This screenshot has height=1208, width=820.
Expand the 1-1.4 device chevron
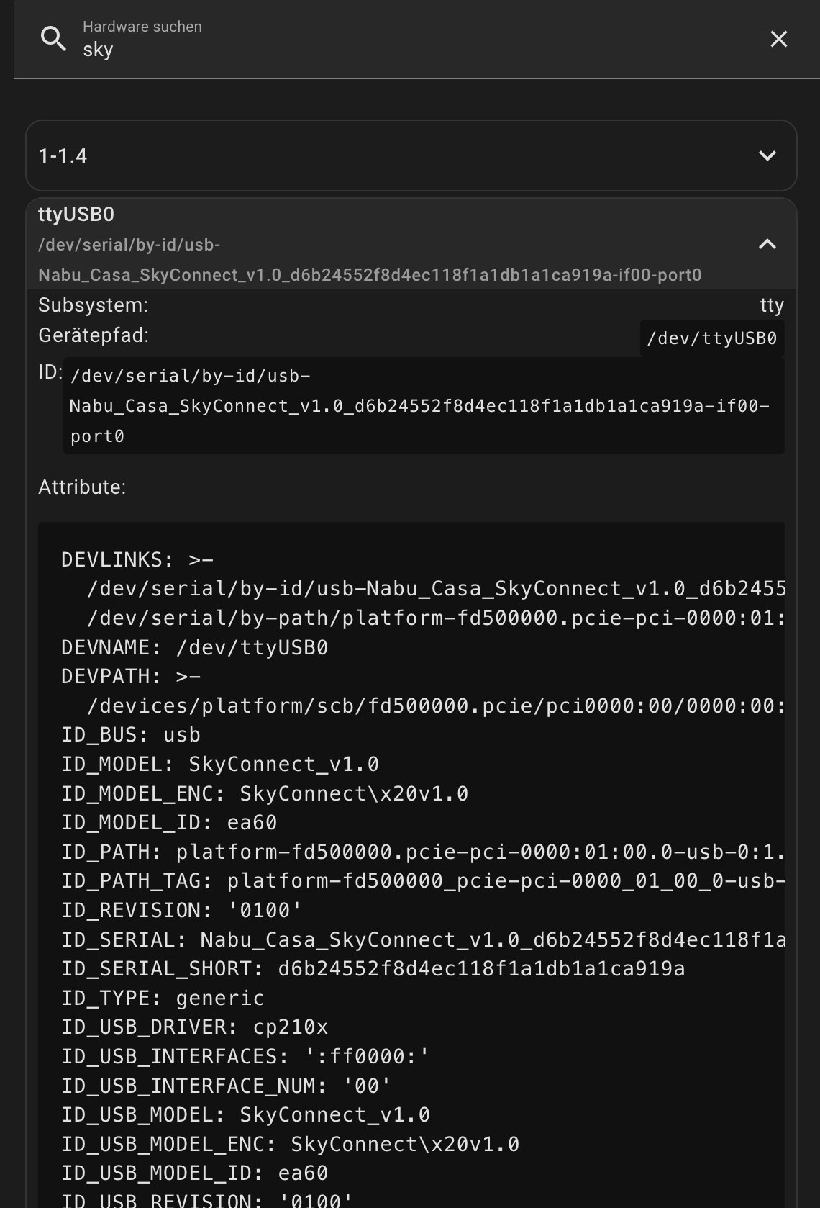coord(767,156)
